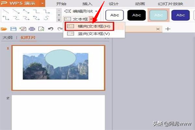Choose 竖向文本框(V) from the menu
Viewport: 195px width, 130px height.
(x=94, y=34)
